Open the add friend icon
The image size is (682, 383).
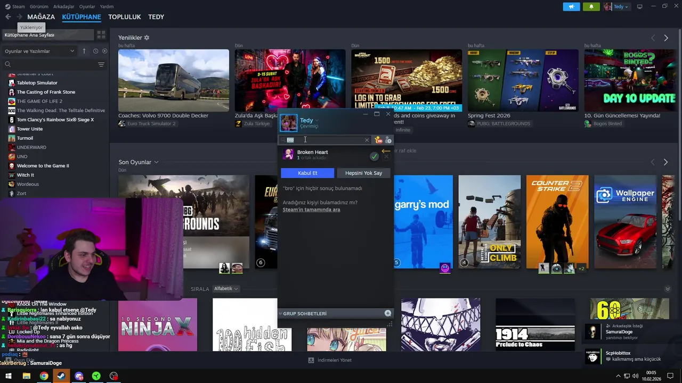(x=388, y=140)
